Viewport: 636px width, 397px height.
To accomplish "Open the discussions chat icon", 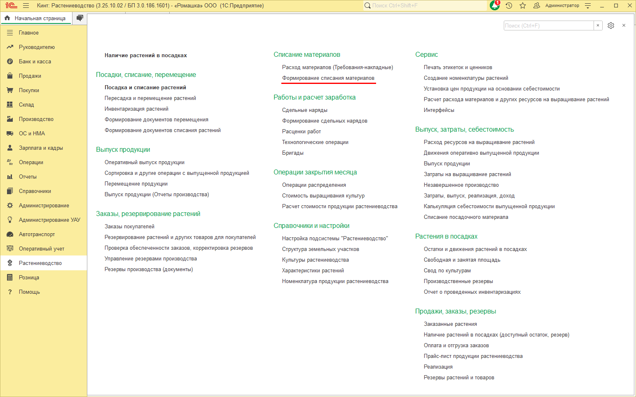I will [80, 18].
